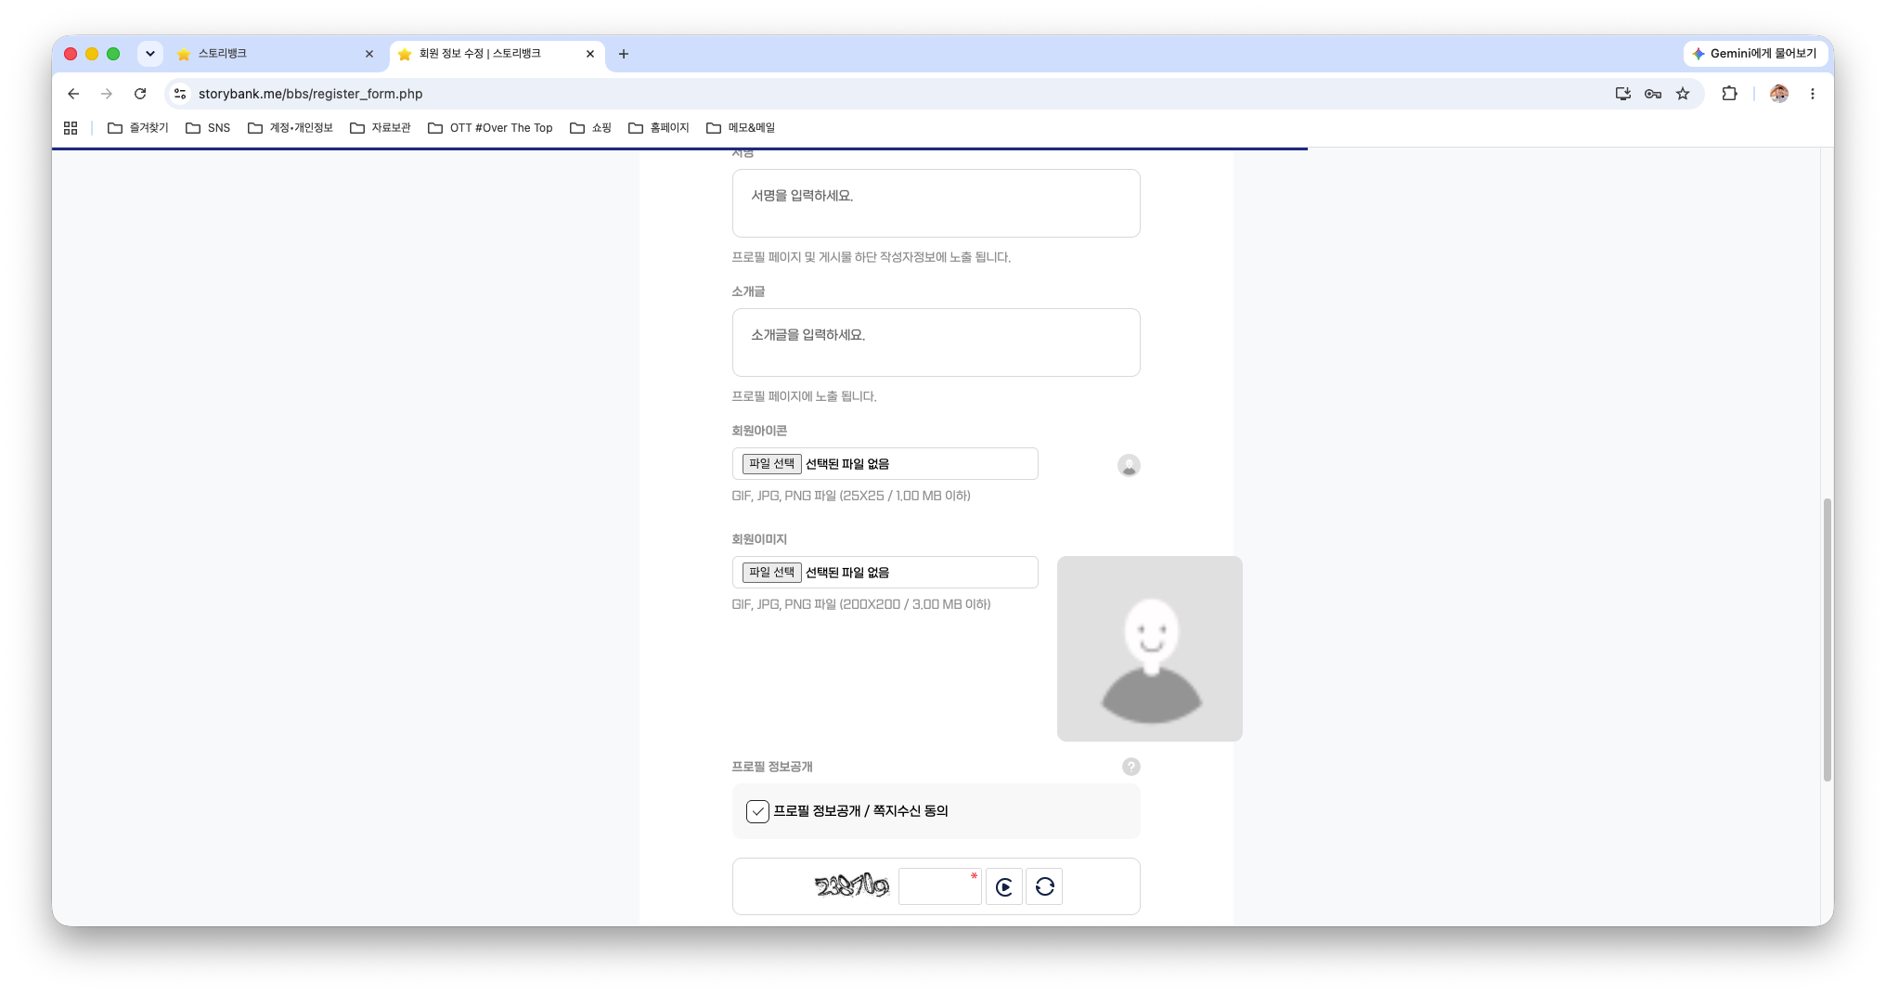The image size is (1886, 995).
Task: Open the SNS bookmarks folder
Action: pyautogui.click(x=208, y=128)
